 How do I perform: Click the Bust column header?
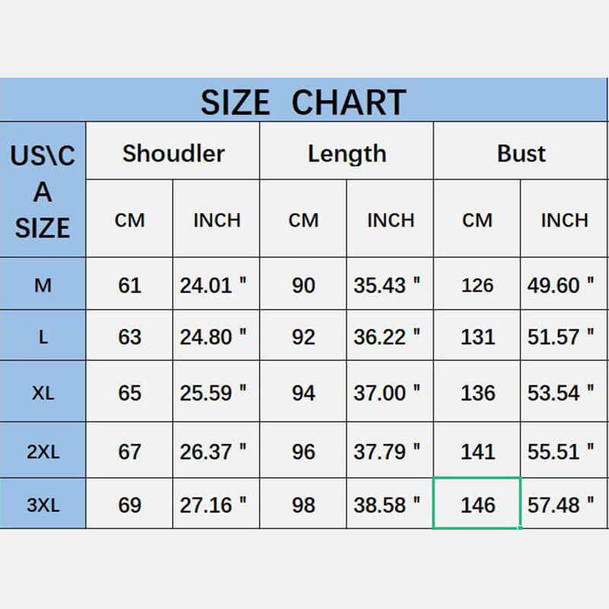coord(521,153)
